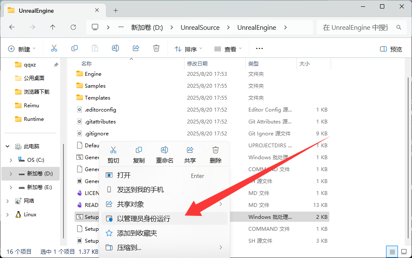Image resolution: width=412 pixels, height=258 pixels.
Task: Open the 共享对象 submenu
Action: [164, 204]
